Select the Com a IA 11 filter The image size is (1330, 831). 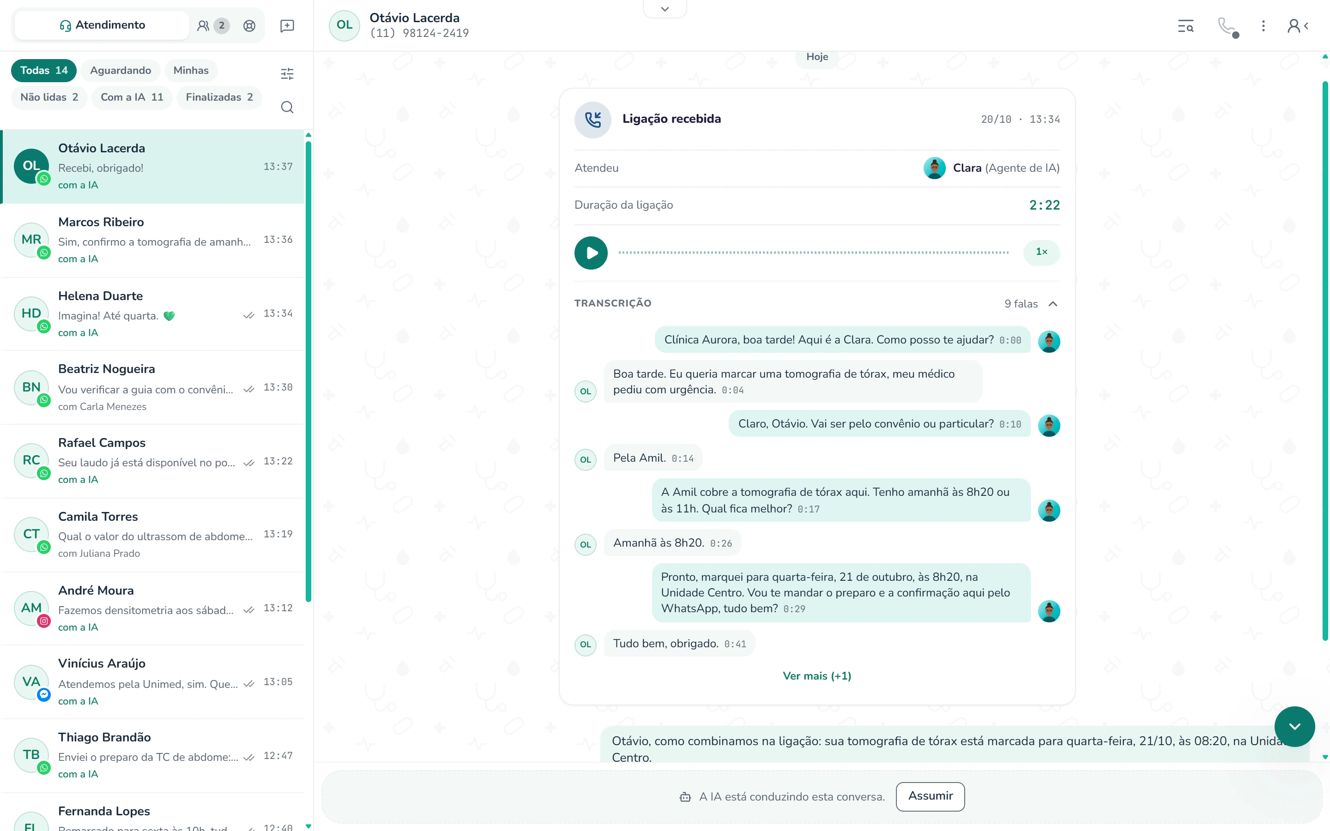pyautogui.click(x=132, y=97)
